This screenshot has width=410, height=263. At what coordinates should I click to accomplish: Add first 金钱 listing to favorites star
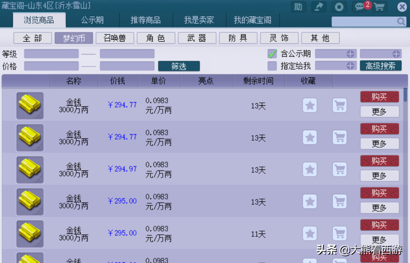pyautogui.click(x=310, y=105)
